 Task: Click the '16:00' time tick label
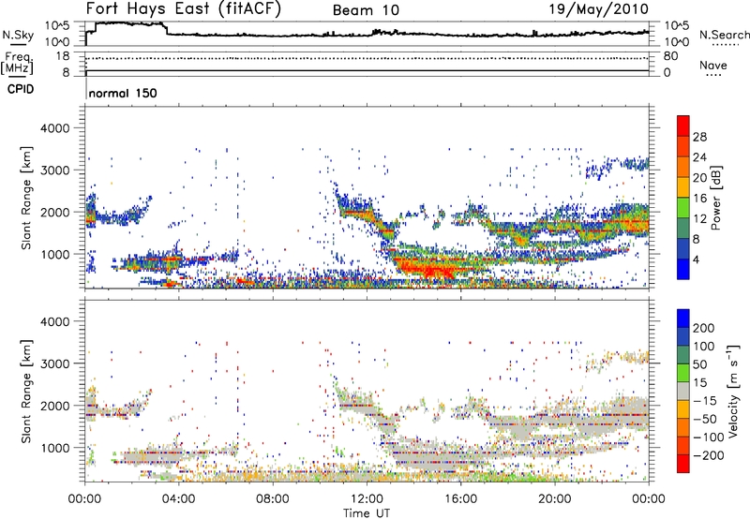tap(460, 499)
